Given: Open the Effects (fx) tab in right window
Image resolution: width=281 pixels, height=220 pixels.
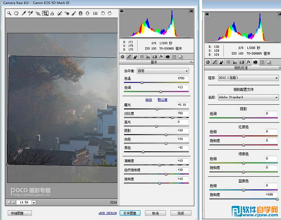Looking at the screenshot, I should click(248, 62).
